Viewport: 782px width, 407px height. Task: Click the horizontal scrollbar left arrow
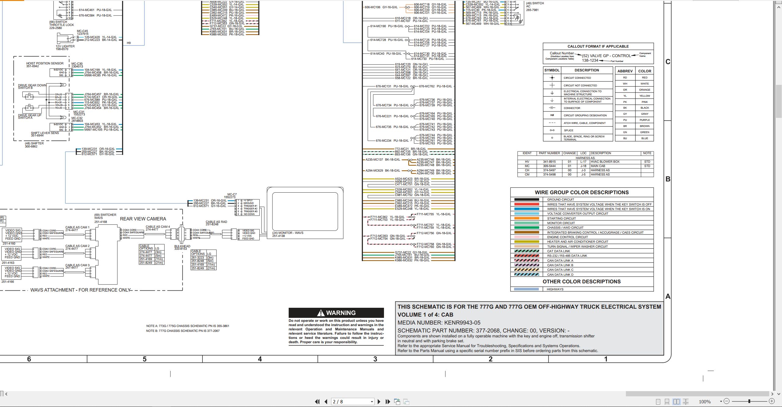(6, 394)
